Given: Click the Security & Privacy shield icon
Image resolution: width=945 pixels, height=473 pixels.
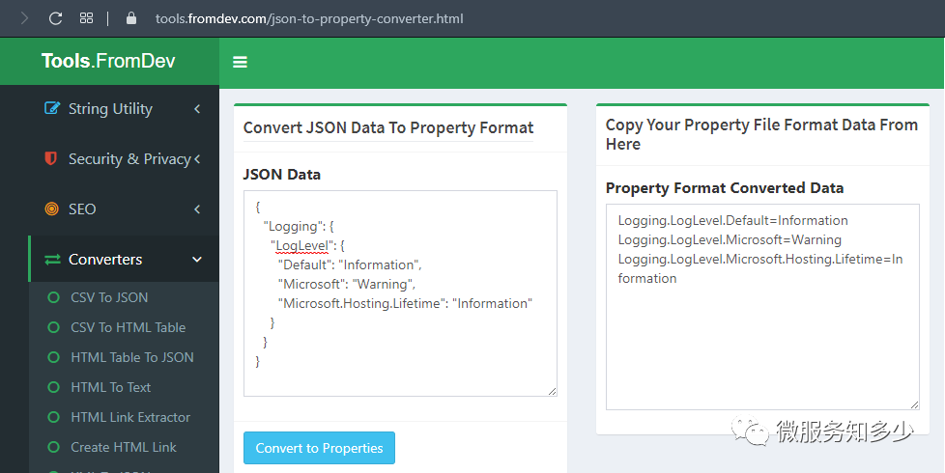Looking at the screenshot, I should tap(51, 158).
